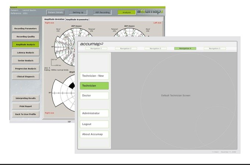Click the Logout button
The height and width of the screenshot is (165, 250).
[94, 124]
